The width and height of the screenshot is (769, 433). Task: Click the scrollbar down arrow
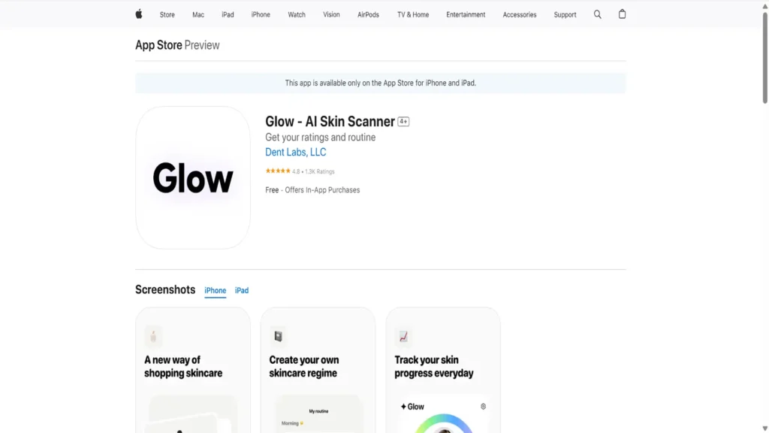click(764, 428)
